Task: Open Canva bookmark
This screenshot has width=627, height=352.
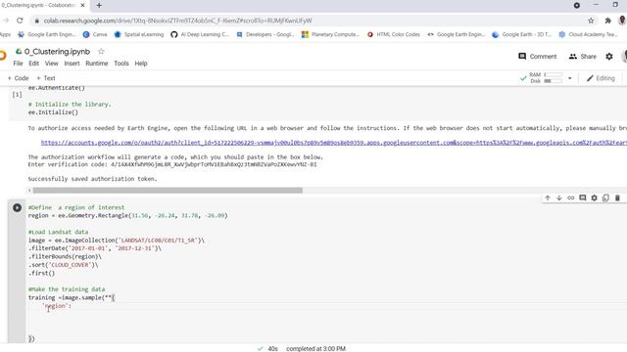Action: (95, 35)
